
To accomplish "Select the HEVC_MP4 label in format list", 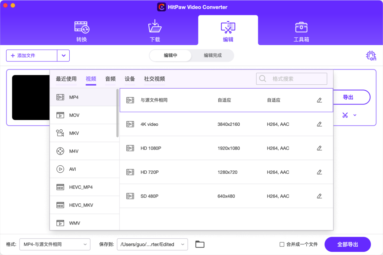I will point(81,187).
